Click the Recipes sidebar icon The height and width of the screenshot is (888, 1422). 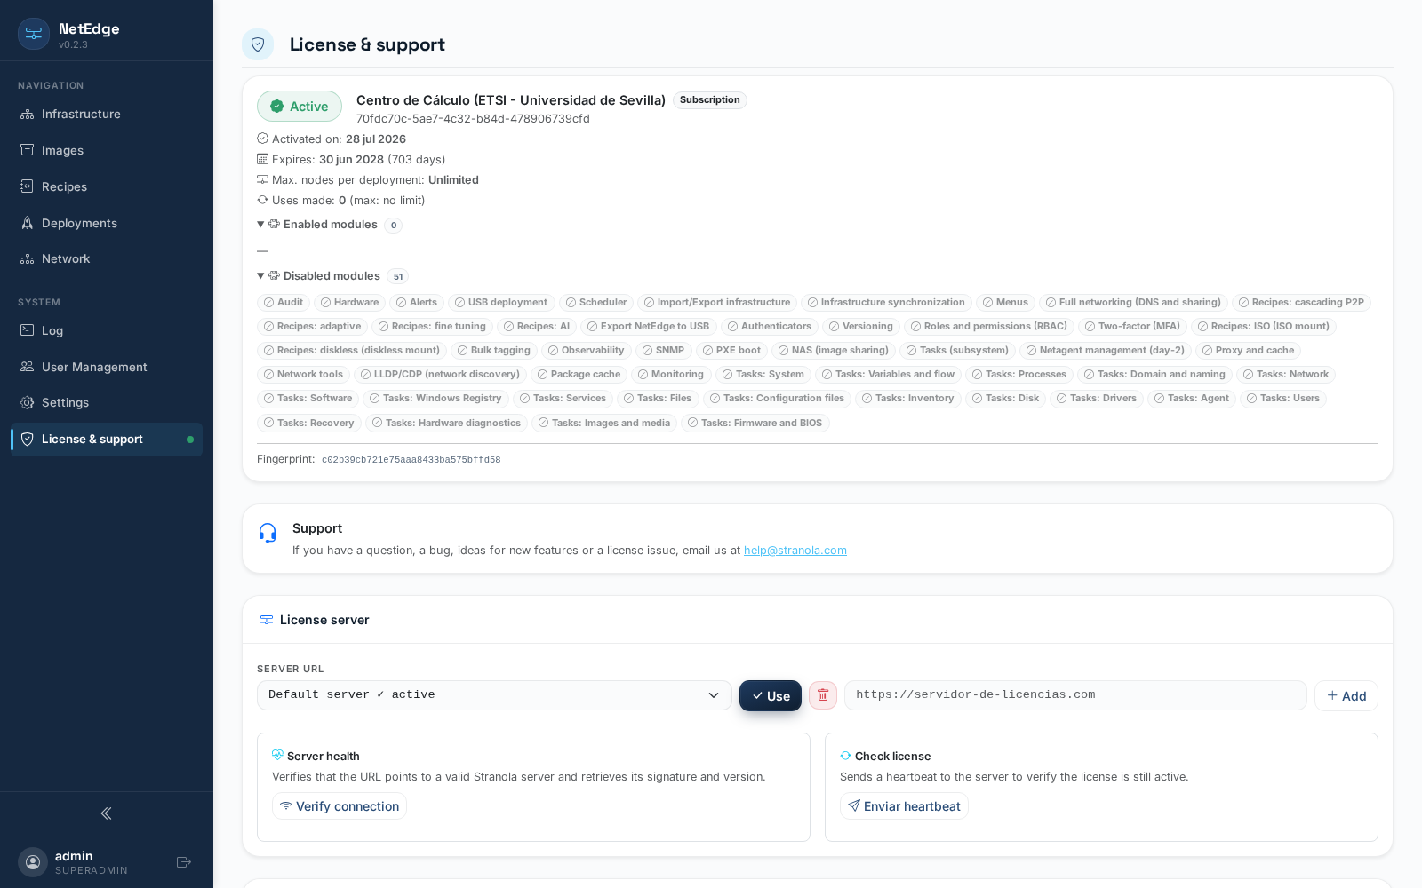tap(28, 186)
